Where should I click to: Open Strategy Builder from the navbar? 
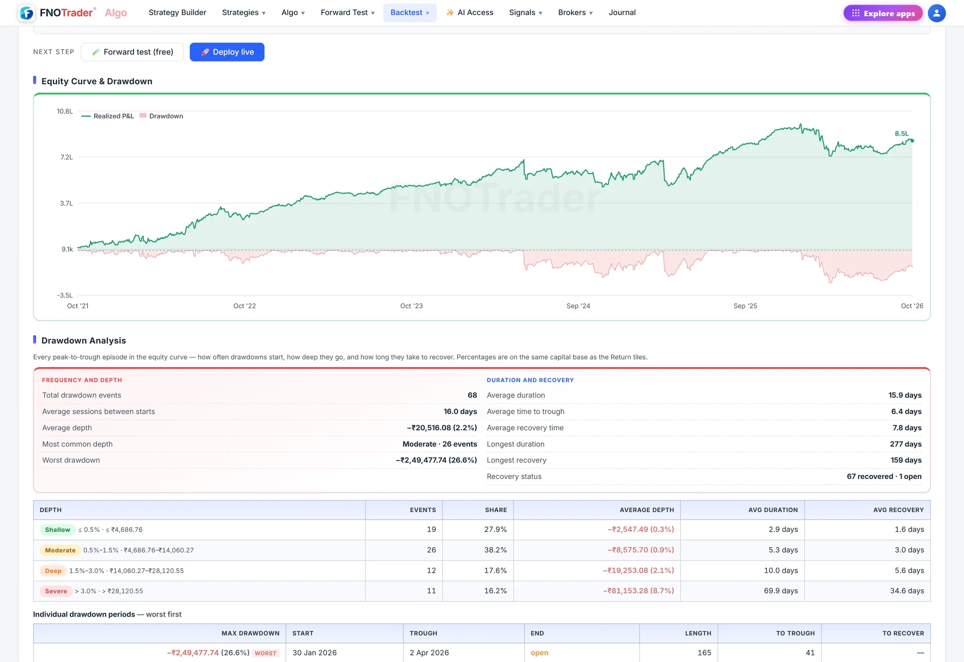coord(177,13)
